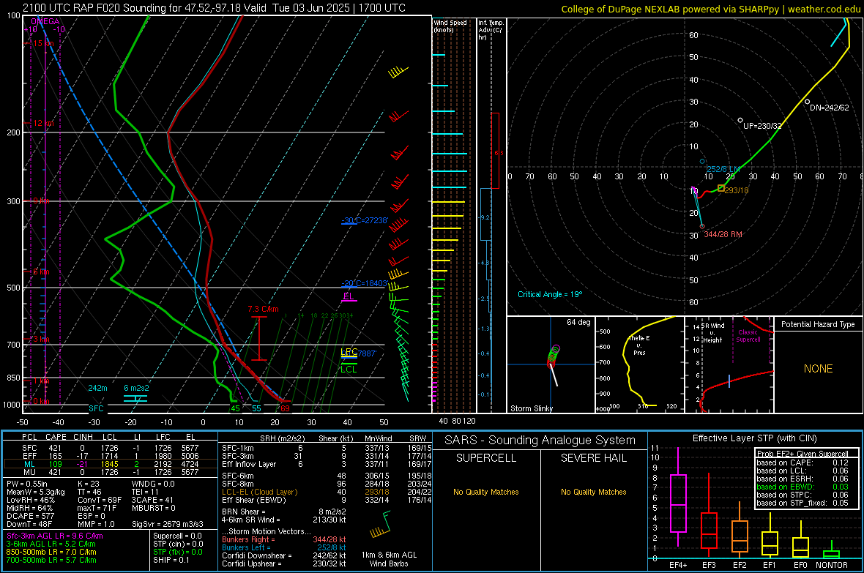Screen dimensions: 864x573
Task: Click the sounding title with valid time
Action: point(214,8)
